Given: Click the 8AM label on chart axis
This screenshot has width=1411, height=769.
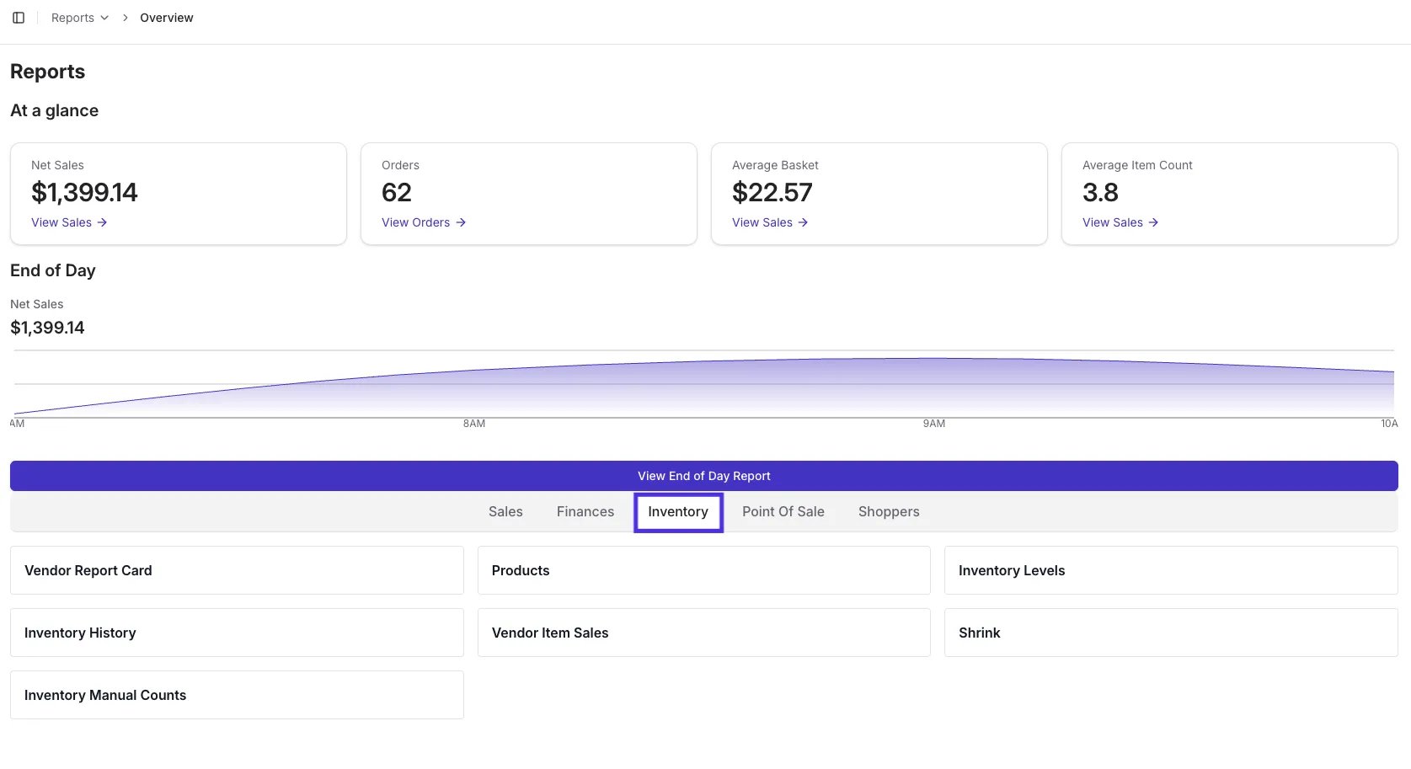Looking at the screenshot, I should (x=474, y=424).
